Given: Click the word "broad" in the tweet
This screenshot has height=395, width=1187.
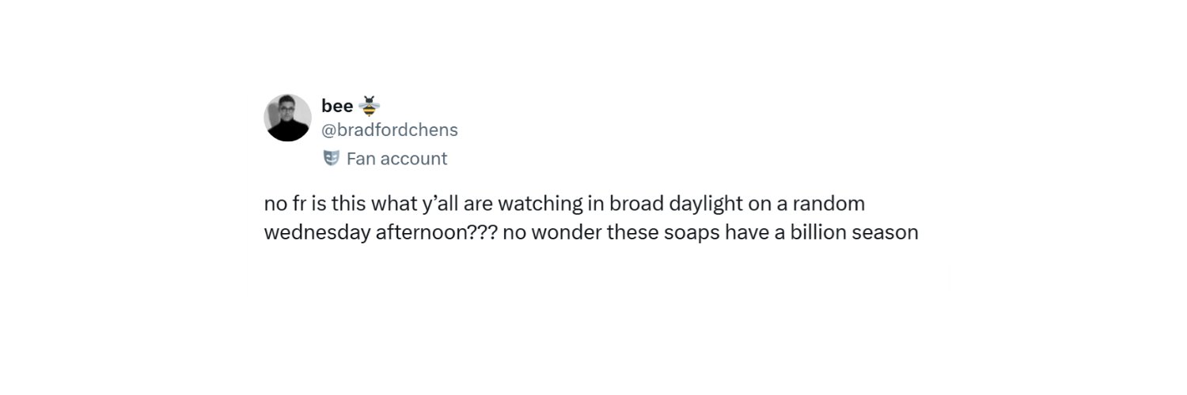Looking at the screenshot, I should (636, 204).
